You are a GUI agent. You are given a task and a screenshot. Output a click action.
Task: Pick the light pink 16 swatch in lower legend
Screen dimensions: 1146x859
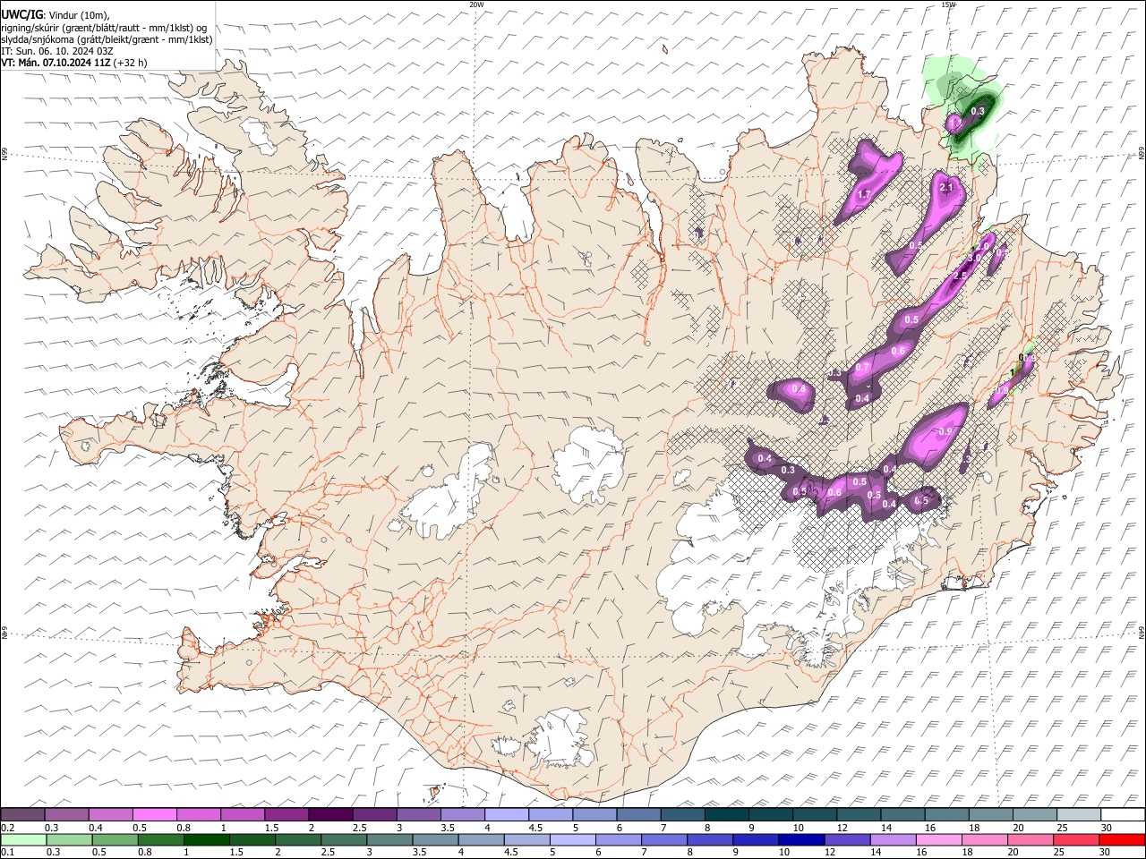click(x=938, y=839)
